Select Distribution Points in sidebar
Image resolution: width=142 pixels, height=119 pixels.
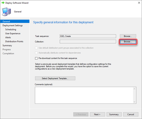click(x=14, y=41)
